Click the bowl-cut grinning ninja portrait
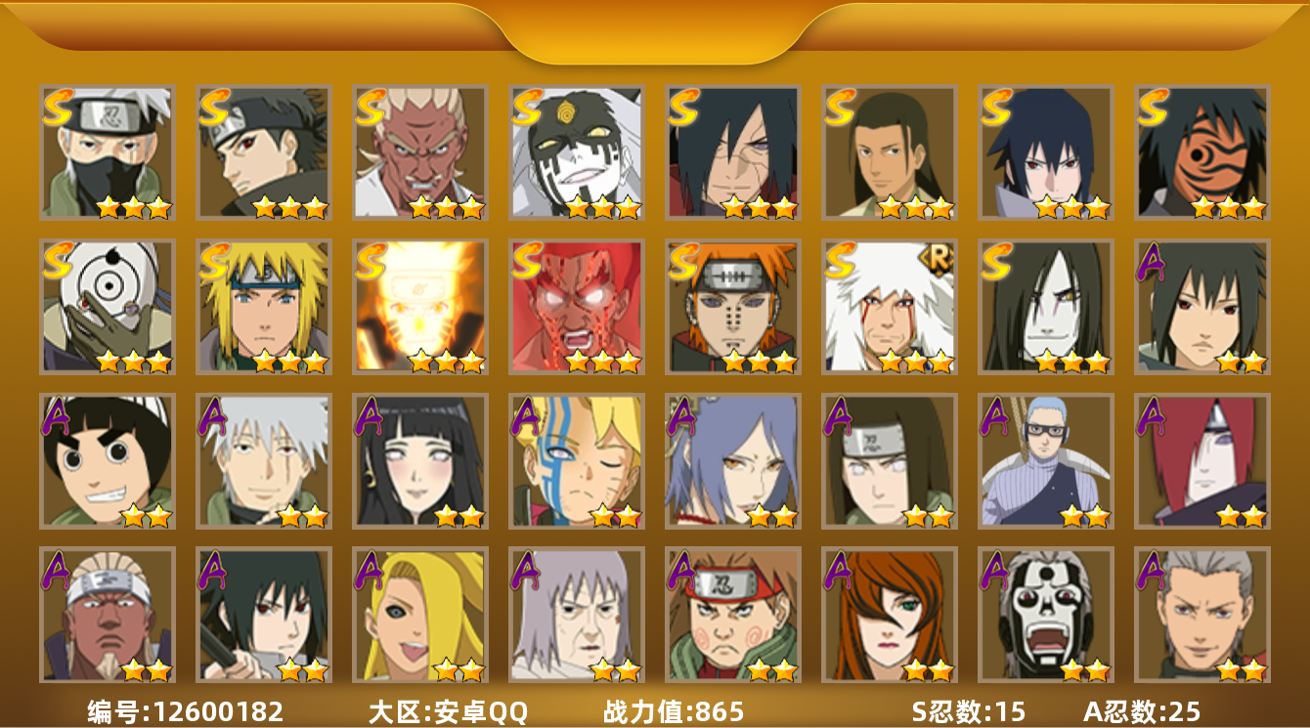Viewport: 1310px width, 728px height. coord(108,461)
